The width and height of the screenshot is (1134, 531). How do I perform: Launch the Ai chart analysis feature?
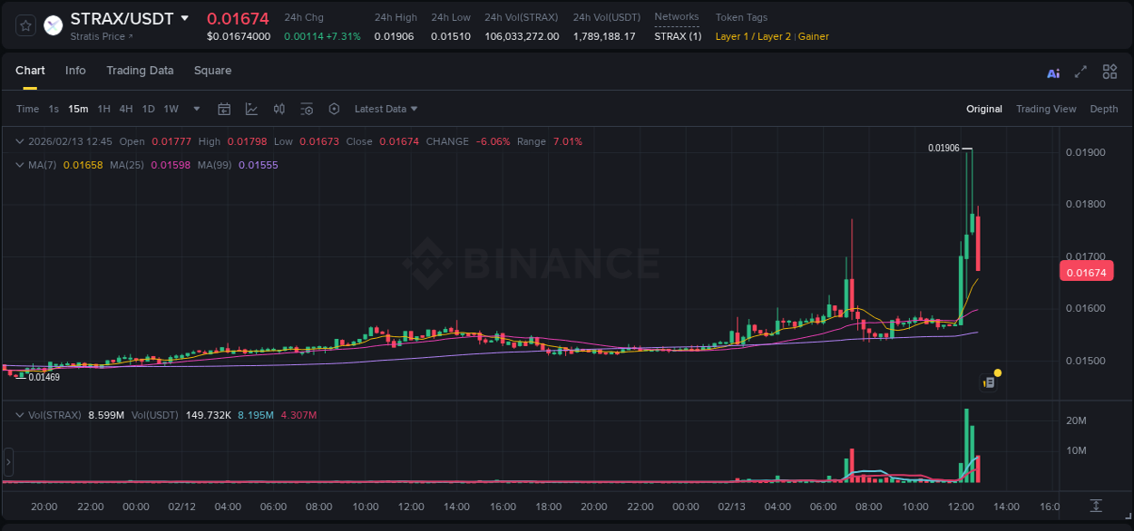[1052, 72]
